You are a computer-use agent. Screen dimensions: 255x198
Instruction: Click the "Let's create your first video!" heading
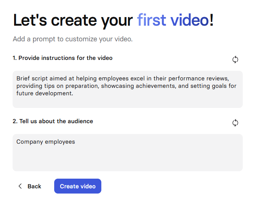[x=113, y=20]
